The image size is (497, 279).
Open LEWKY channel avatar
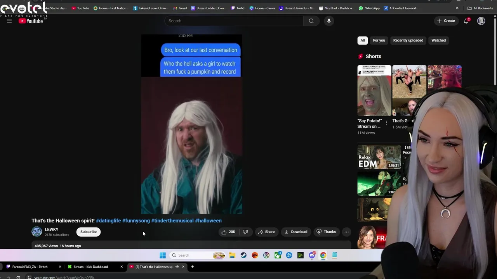37,232
